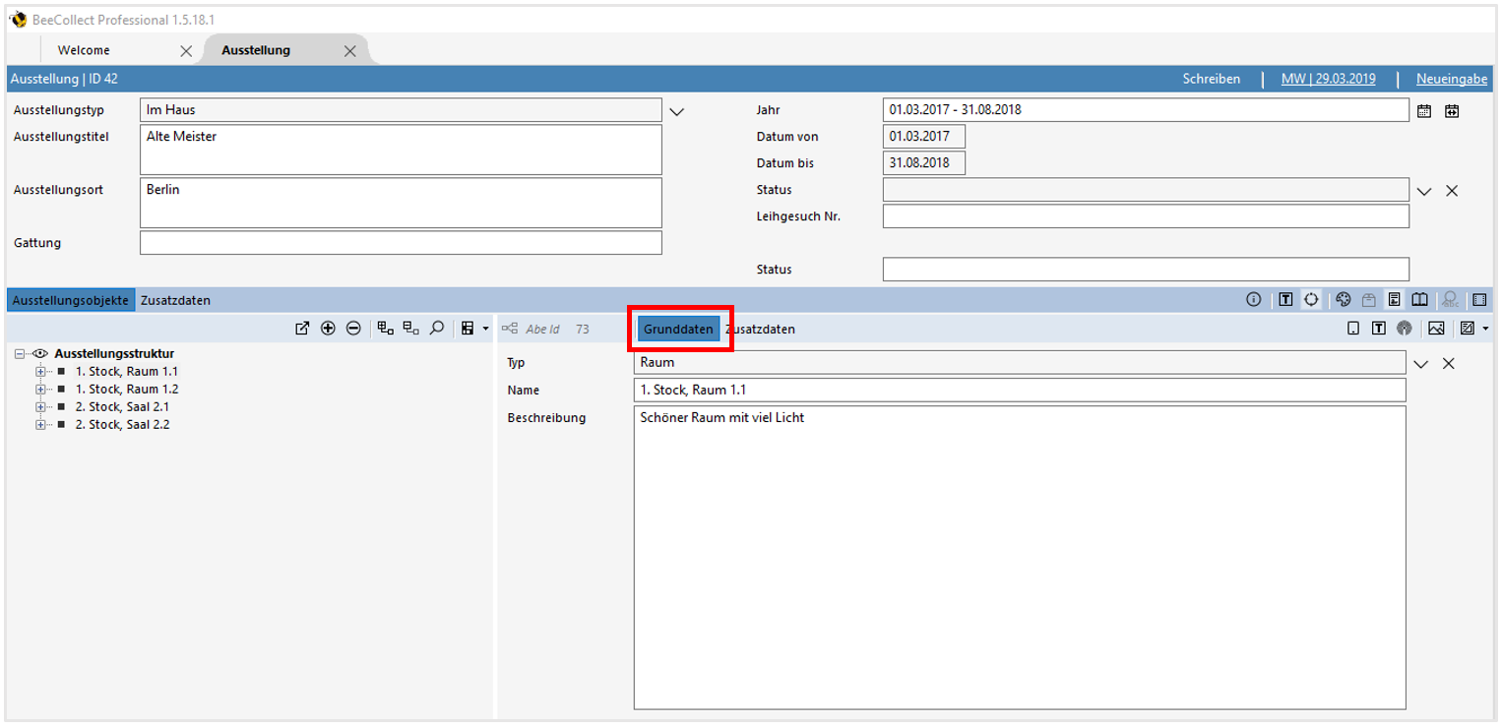Screen dimensions: 1502x728
Task: Switch to the Welcome tab
Action: (84, 50)
